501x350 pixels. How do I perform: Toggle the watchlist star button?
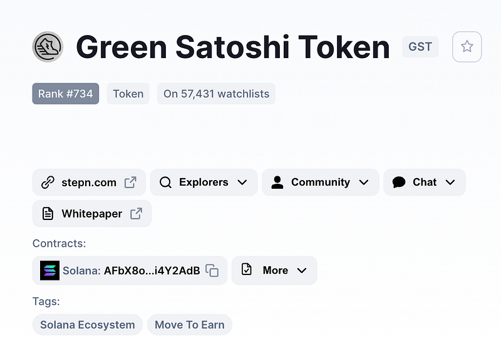pyautogui.click(x=467, y=47)
